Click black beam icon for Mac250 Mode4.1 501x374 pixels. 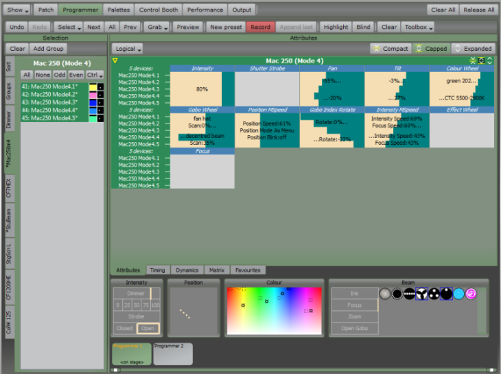[x=100, y=86]
